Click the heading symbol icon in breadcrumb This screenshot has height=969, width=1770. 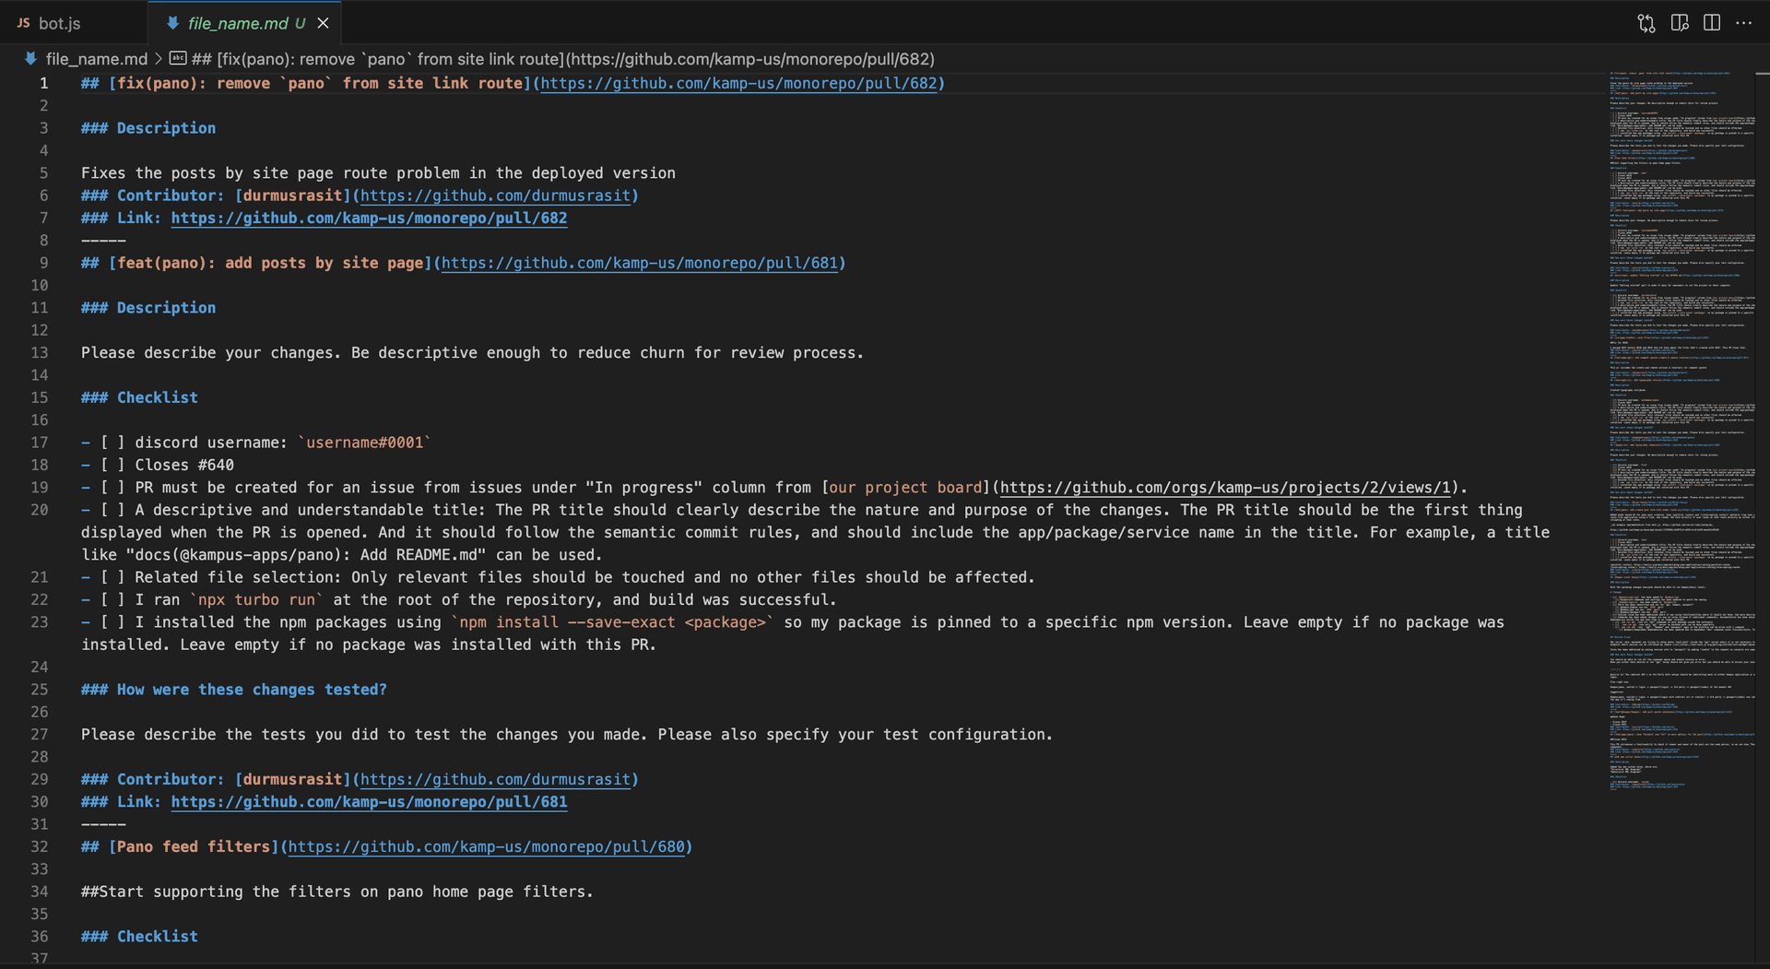pos(178,59)
